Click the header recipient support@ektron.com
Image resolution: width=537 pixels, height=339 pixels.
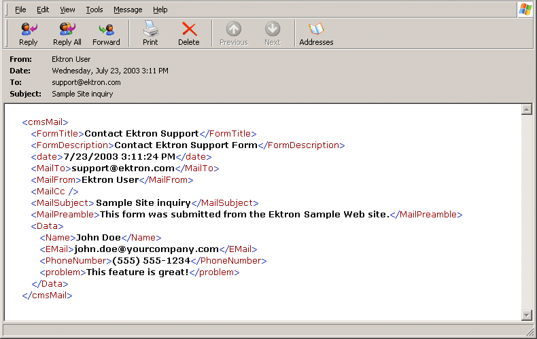86,82
